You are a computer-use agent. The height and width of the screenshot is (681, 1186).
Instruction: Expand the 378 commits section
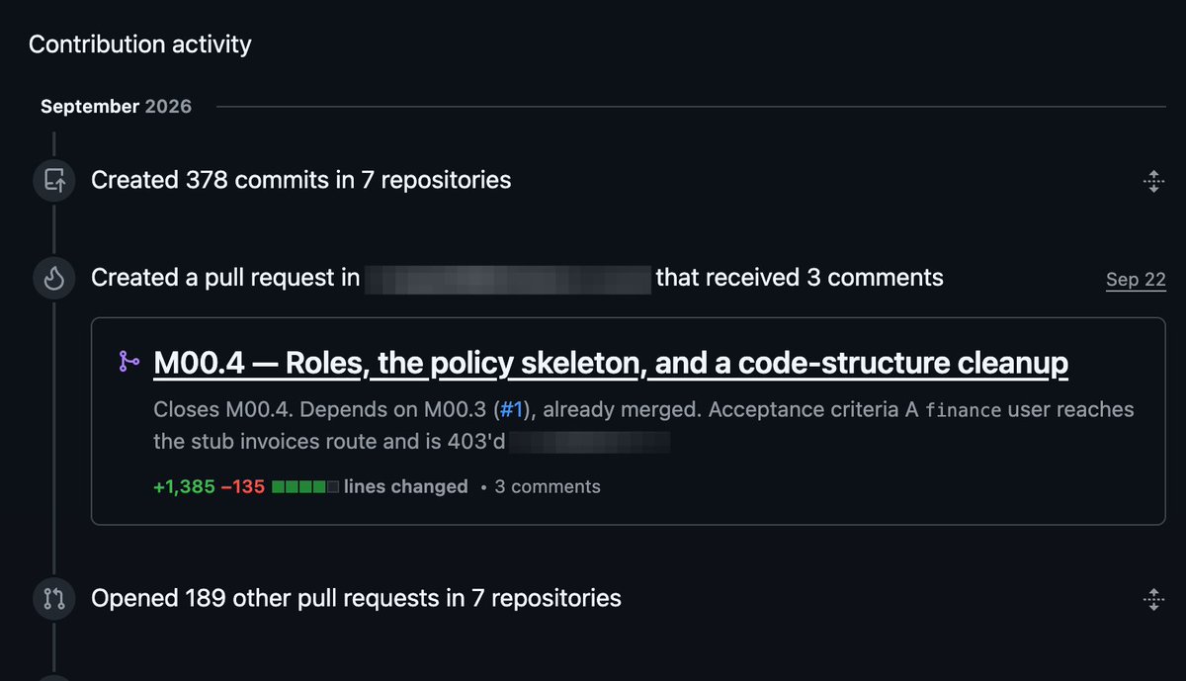pos(1152,181)
